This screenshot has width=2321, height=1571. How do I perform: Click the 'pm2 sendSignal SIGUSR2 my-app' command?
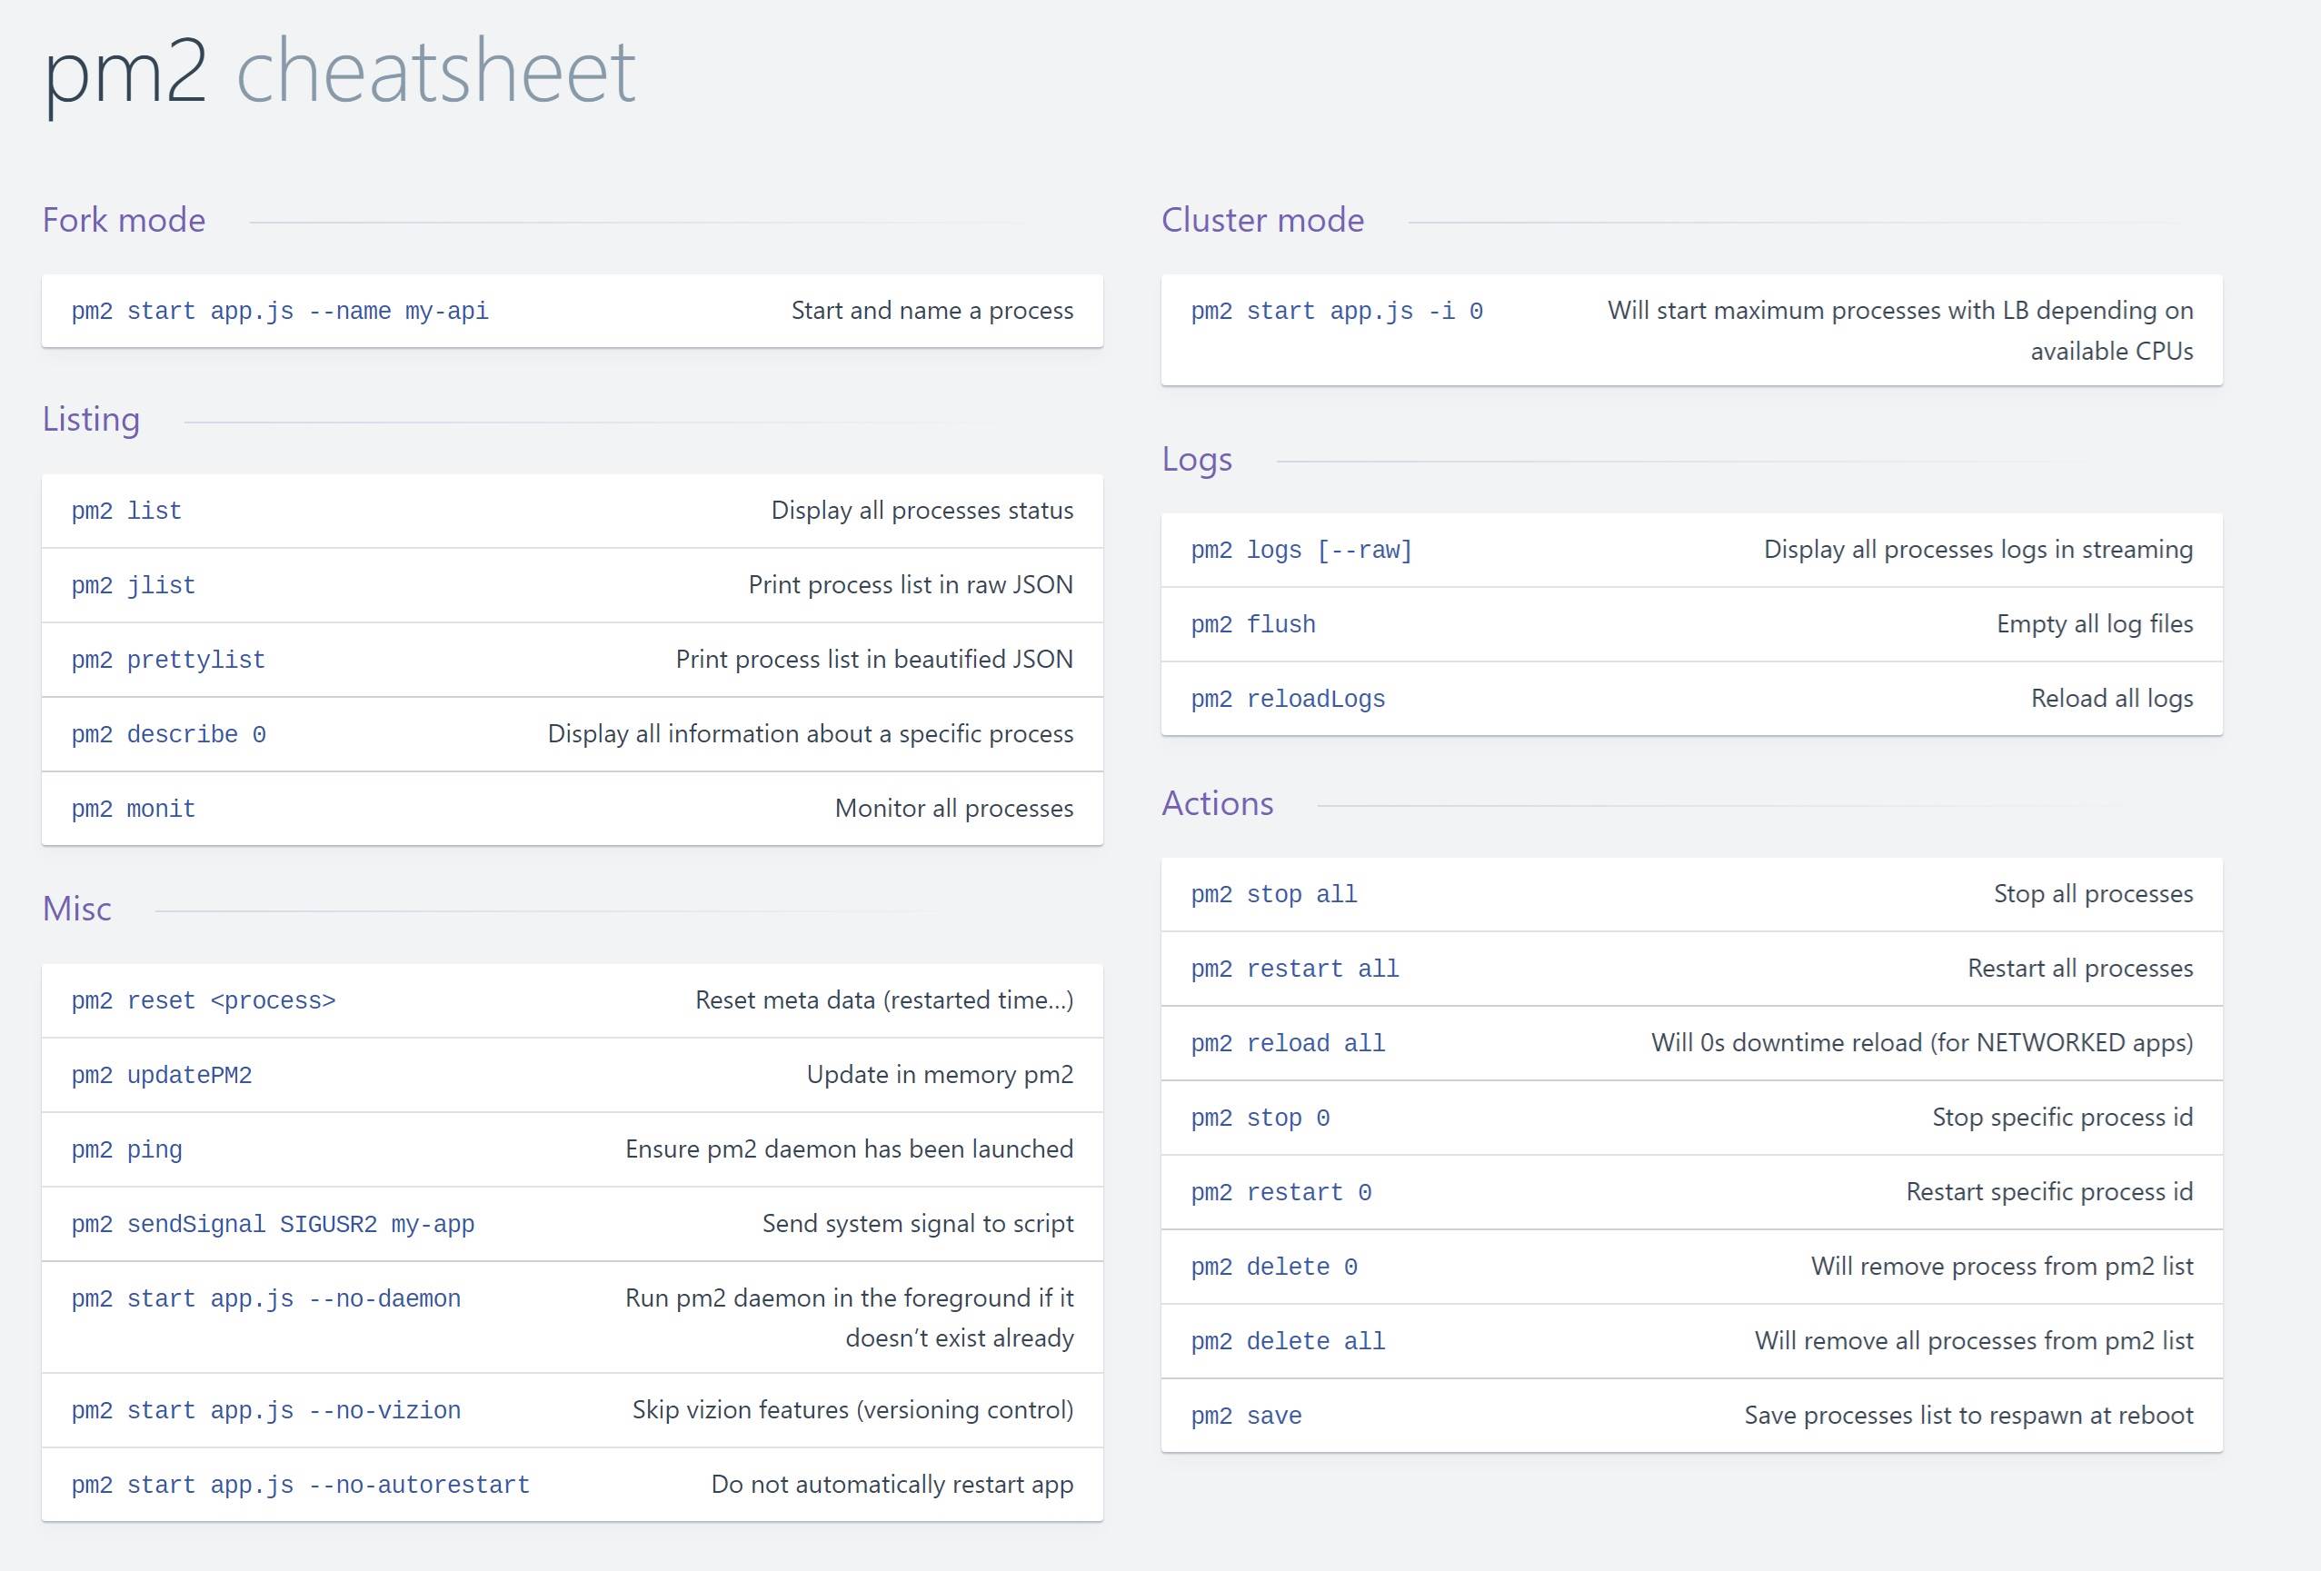tap(273, 1225)
